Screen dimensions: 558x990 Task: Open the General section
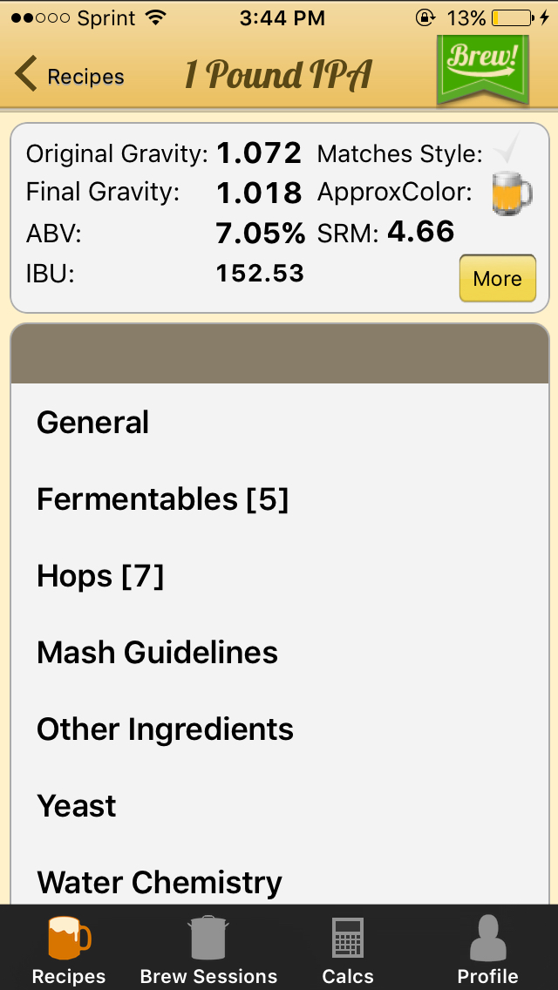pyautogui.click(x=279, y=423)
